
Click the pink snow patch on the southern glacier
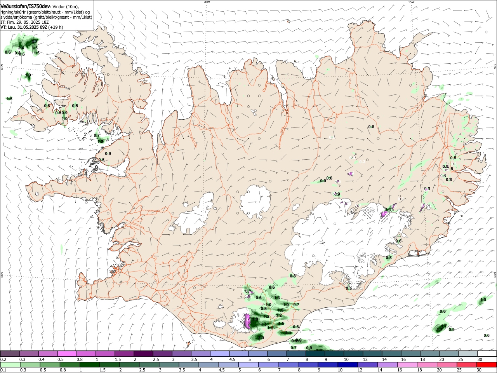click(x=248, y=321)
